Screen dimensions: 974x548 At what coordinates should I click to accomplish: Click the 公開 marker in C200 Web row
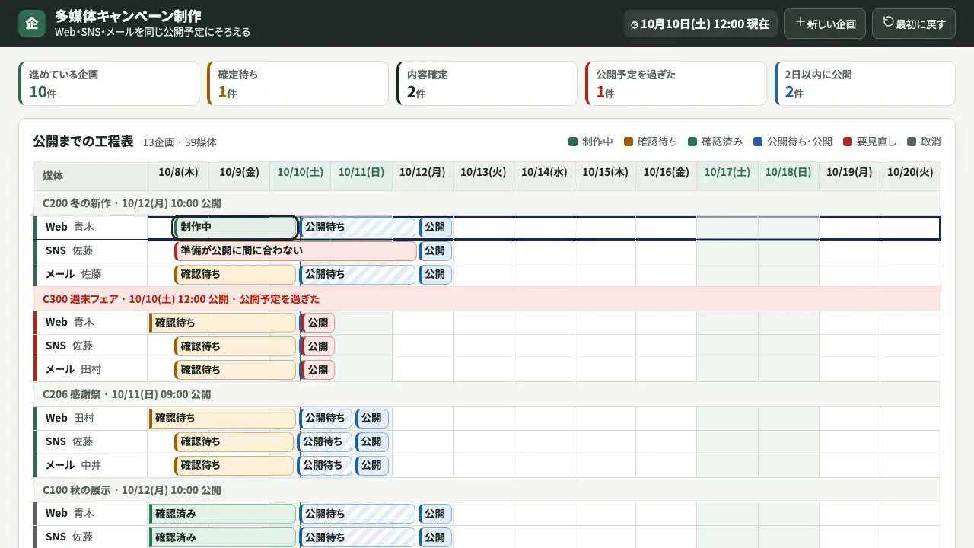pos(435,228)
